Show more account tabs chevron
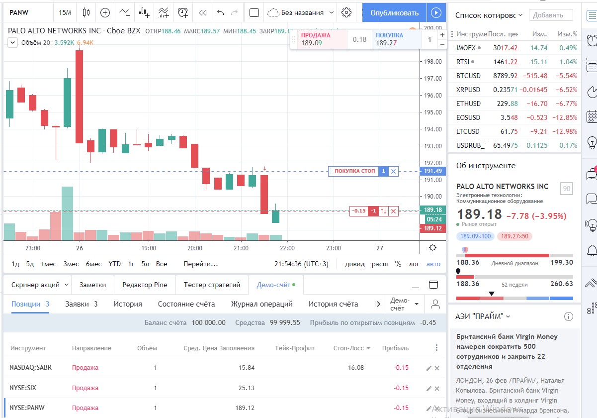This screenshot has width=597, height=418. click(x=379, y=304)
